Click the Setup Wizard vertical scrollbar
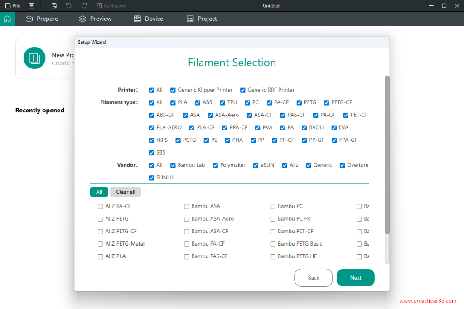 tap(387, 154)
